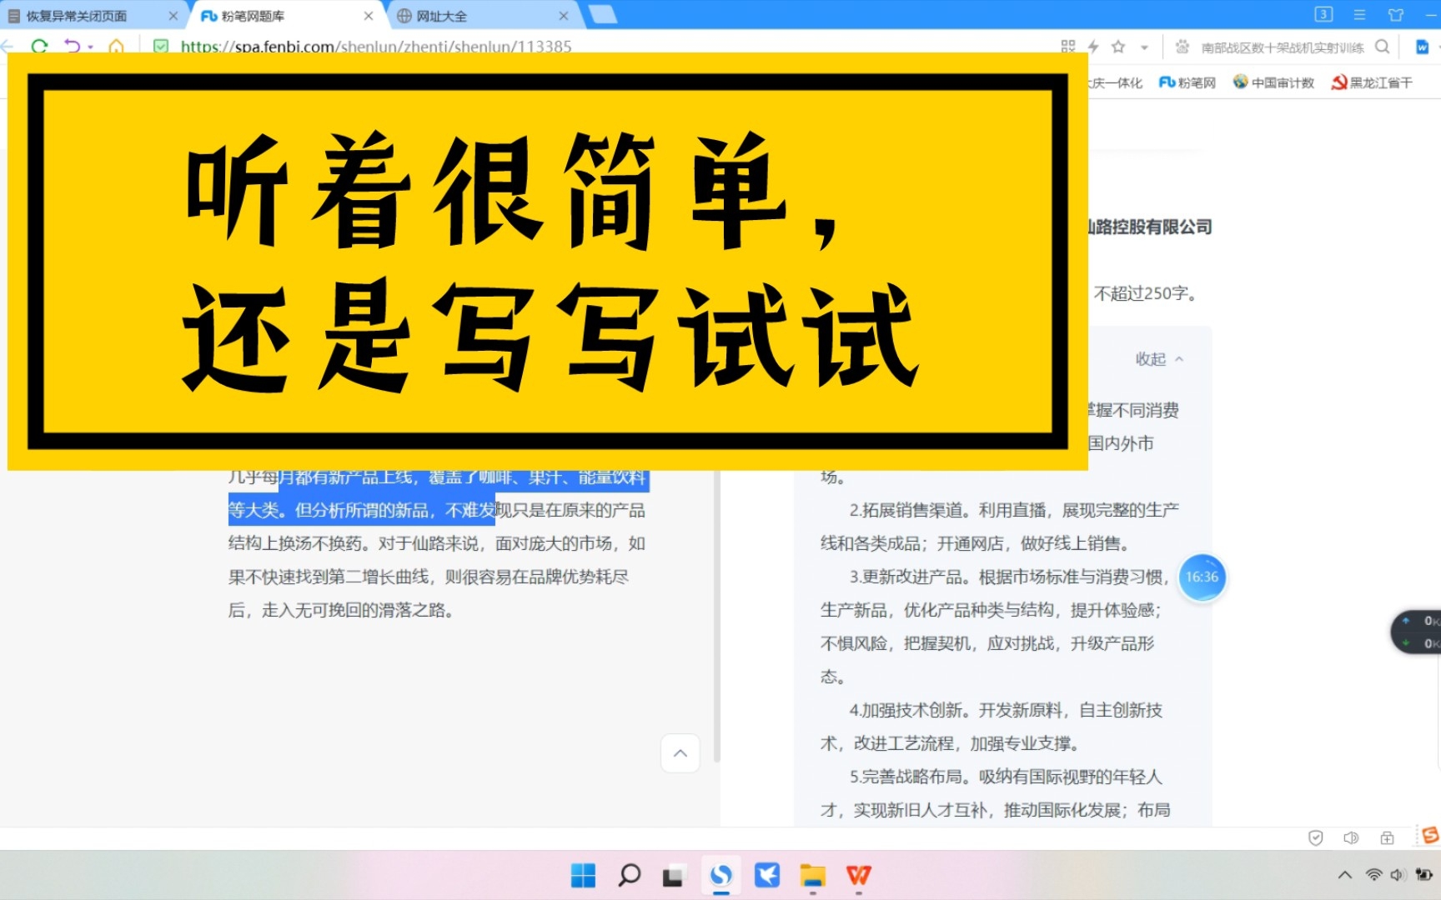This screenshot has height=900, width=1441.
Task: Focus the spa.fenbi.com address bar
Action: click(376, 47)
